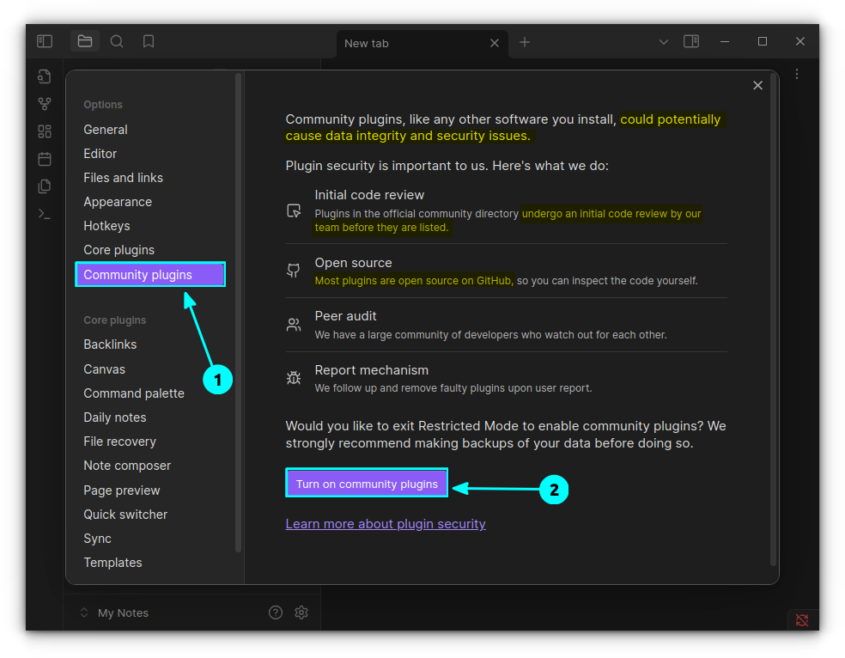
Task: Toggle the right sidebar
Action: click(x=690, y=41)
